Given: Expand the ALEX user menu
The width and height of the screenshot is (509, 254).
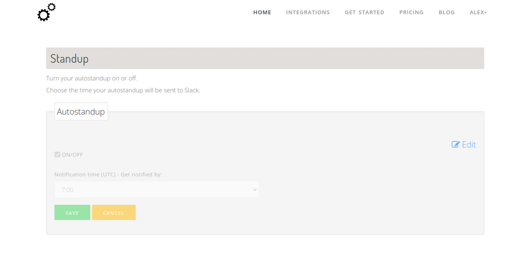Looking at the screenshot, I should click(x=478, y=12).
